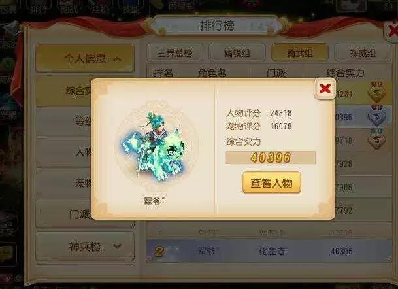This screenshot has width=398, height=289.
Task: Select the 勇武组 tab
Action: (299, 53)
